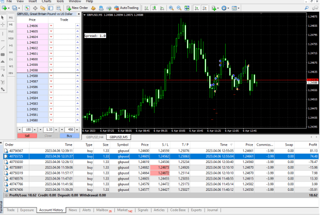Select the Text Label T tool
Image resolution: width=322 pixels, height=215 pixels.
pos(3,82)
